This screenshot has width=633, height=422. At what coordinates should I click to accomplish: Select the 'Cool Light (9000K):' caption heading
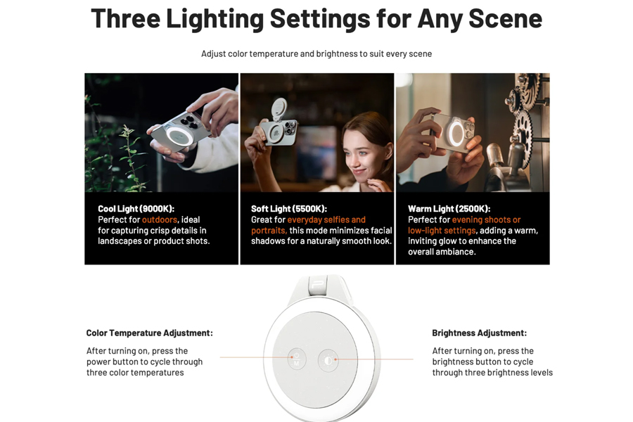pos(136,209)
